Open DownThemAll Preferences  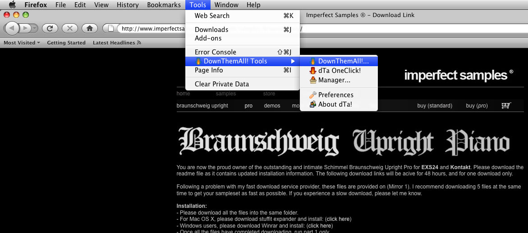pyautogui.click(x=339, y=94)
